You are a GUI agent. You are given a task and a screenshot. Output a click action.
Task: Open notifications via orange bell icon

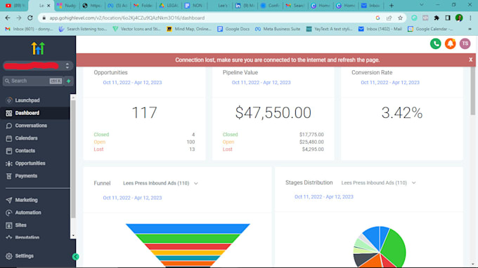pos(451,43)
